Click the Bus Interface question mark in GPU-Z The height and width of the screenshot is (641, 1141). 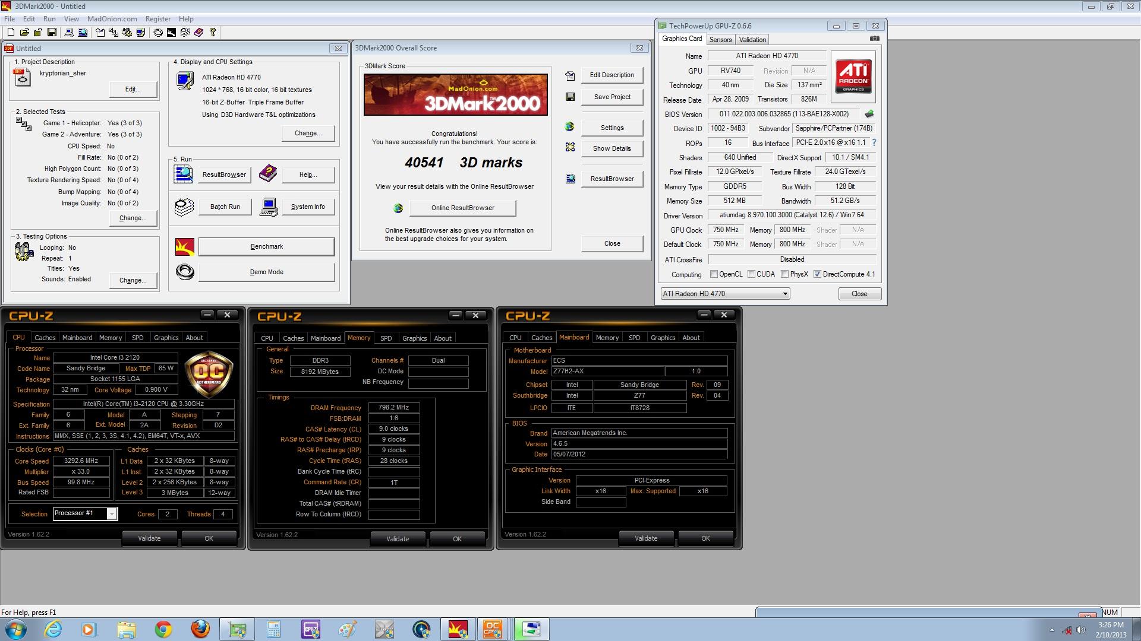(x=874, y=143)
